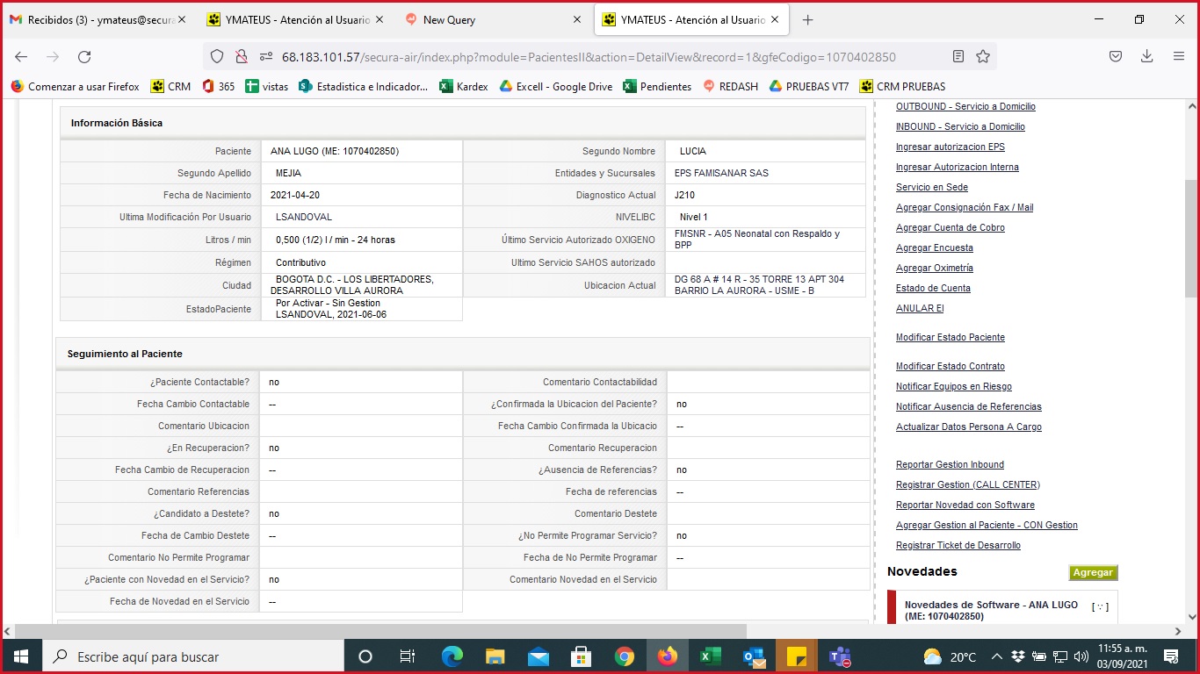Open the PRUEBAS VT7 bookmark
Screen dimensions: 1200x674
click(x=809, y=87)
